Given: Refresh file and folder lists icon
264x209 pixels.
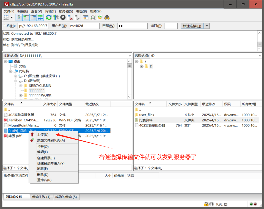Looking at the screenshot, I should (49, 17).
